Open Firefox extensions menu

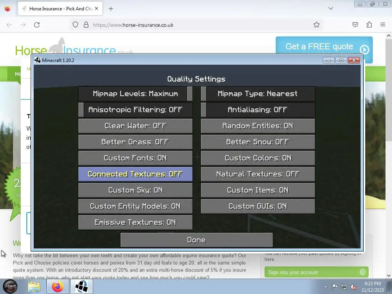point(369,24)
